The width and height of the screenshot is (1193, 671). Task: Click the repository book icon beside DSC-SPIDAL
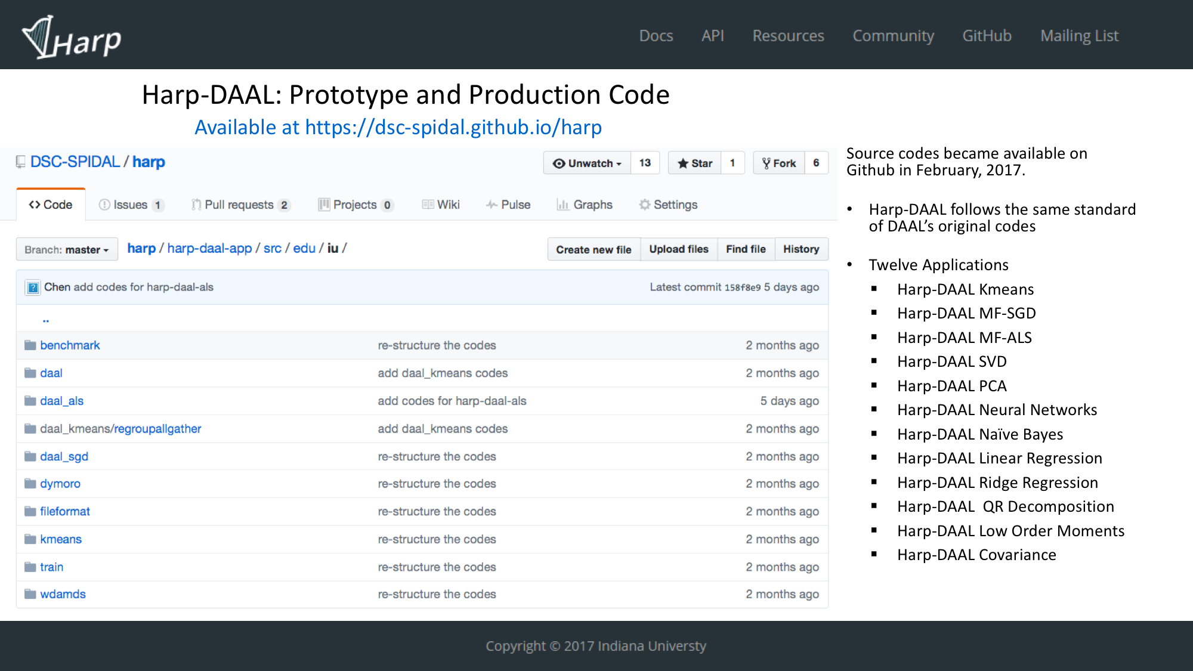21,162
